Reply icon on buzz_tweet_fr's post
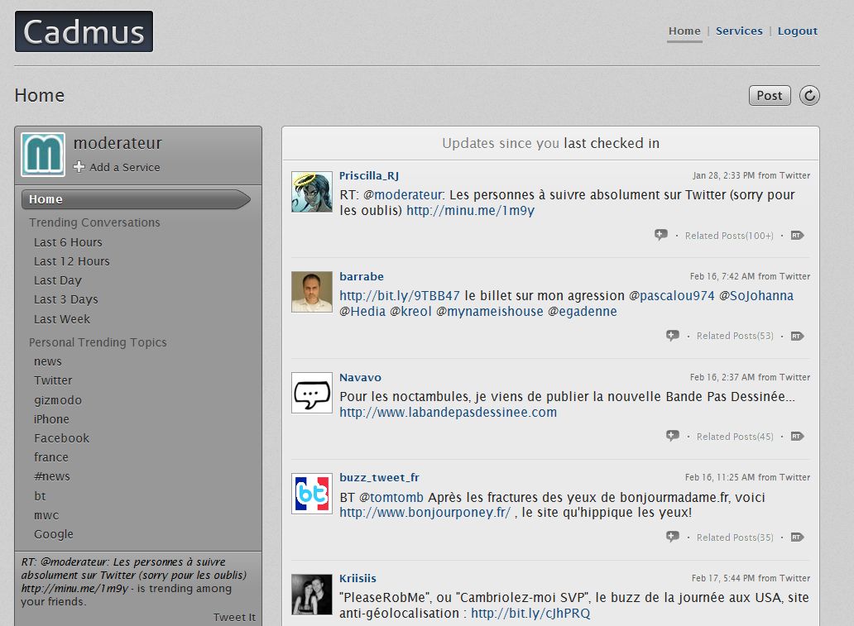 (673, 538)
